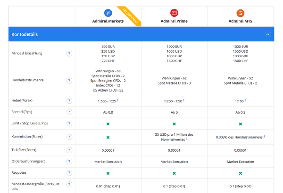The height and width of the screenshot is (193, 283).
Task: Open help icon for Kommission (Forex)
Action: click(x=69, y=137)
